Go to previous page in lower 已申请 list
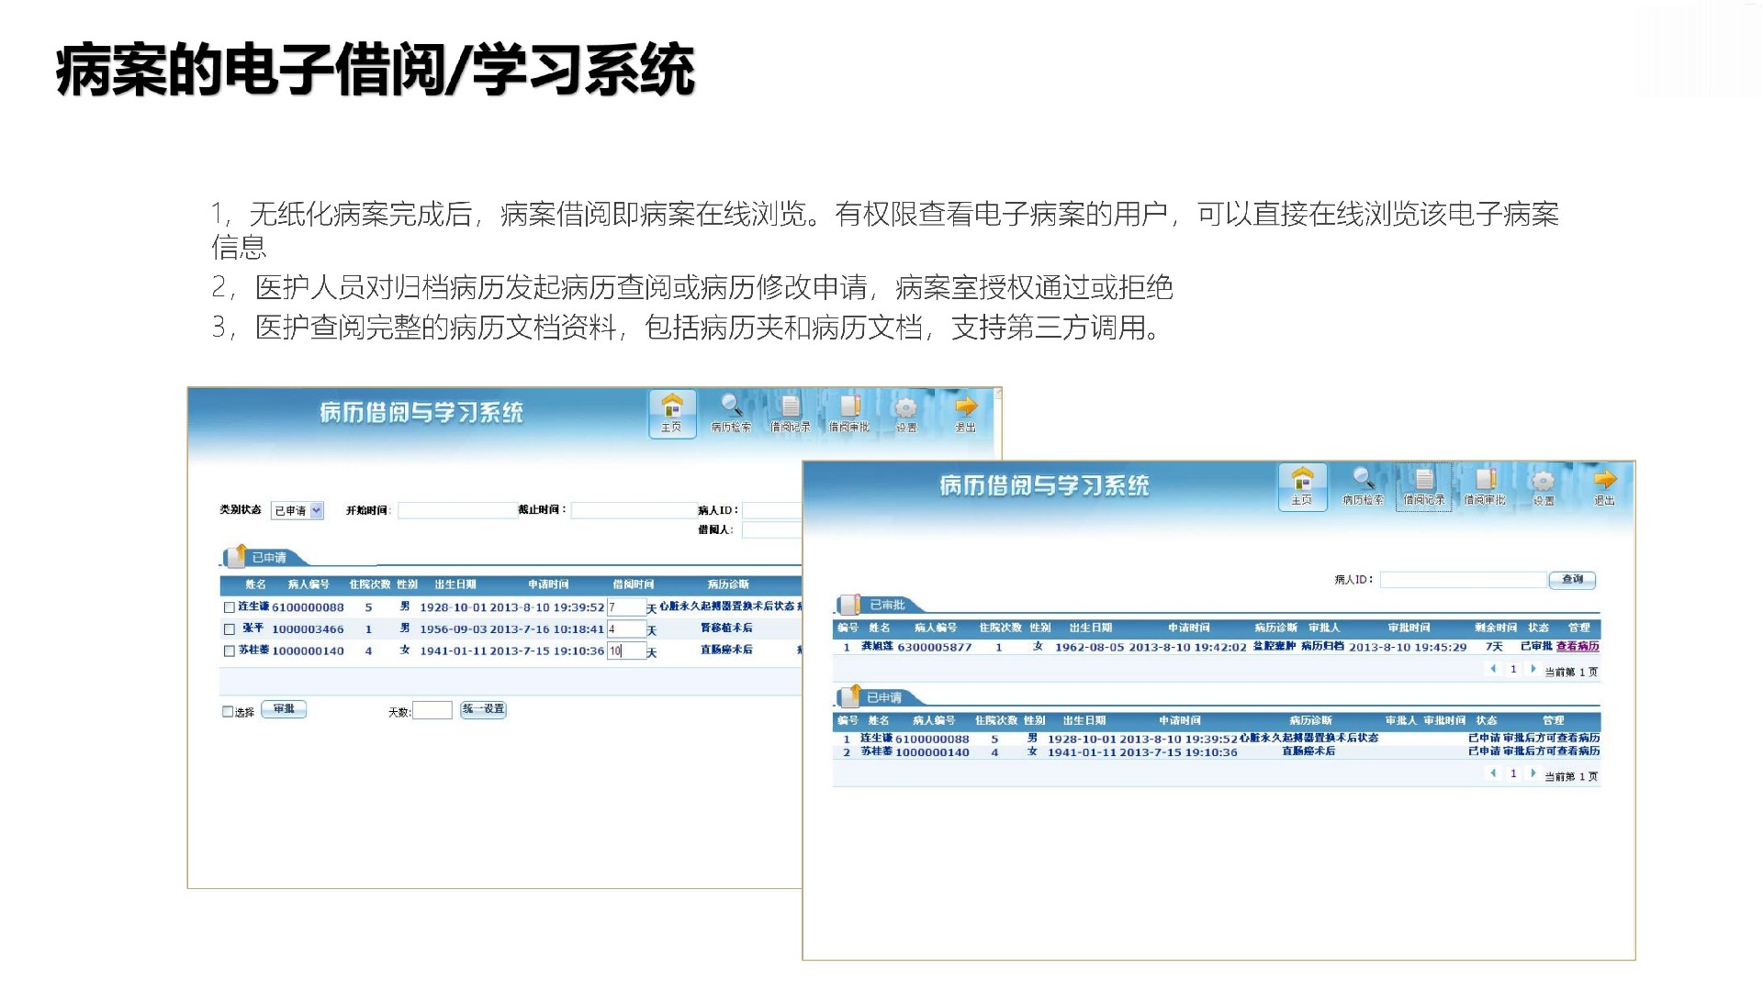 (1493, 774)
